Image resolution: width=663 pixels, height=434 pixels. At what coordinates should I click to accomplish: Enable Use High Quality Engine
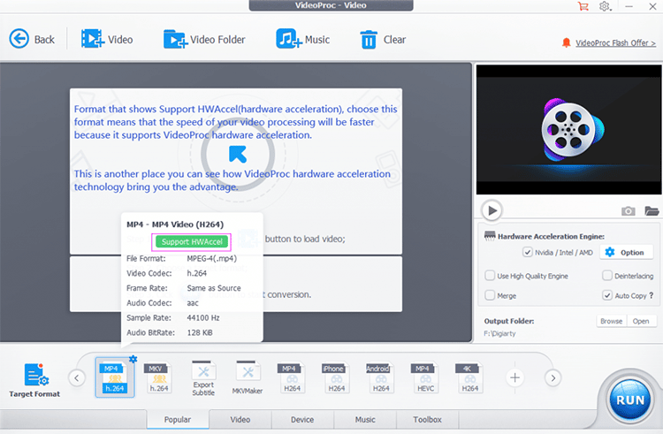click(x=490, y=276)
